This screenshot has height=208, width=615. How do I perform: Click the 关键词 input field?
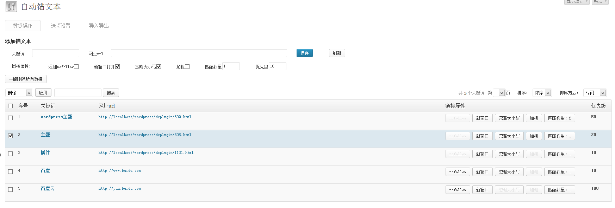pos(56,53)
